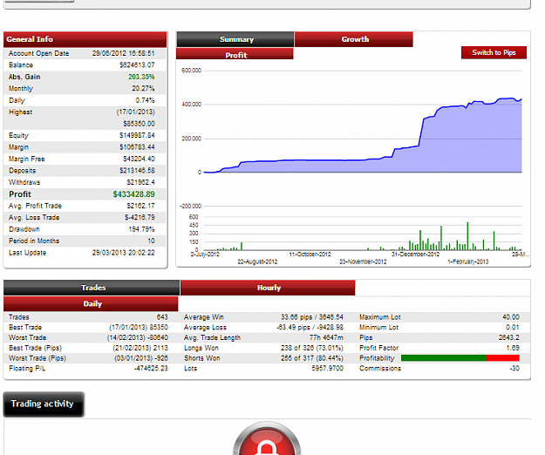This screenshot has width=545, height=455.
Task: Click the Drawdown value 194.79%
Action: [x=141, y=229]
